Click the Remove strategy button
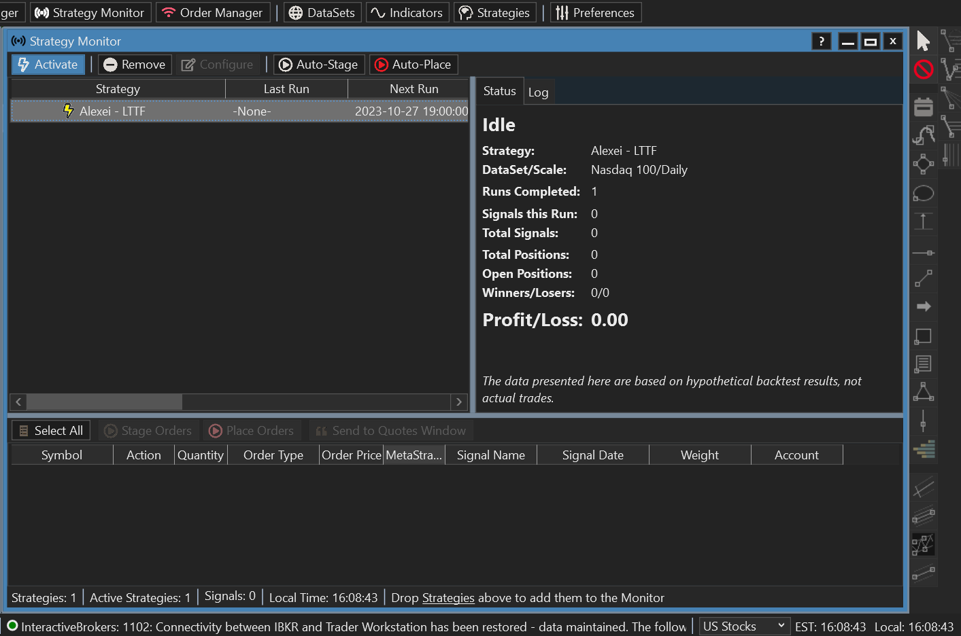 135,65
